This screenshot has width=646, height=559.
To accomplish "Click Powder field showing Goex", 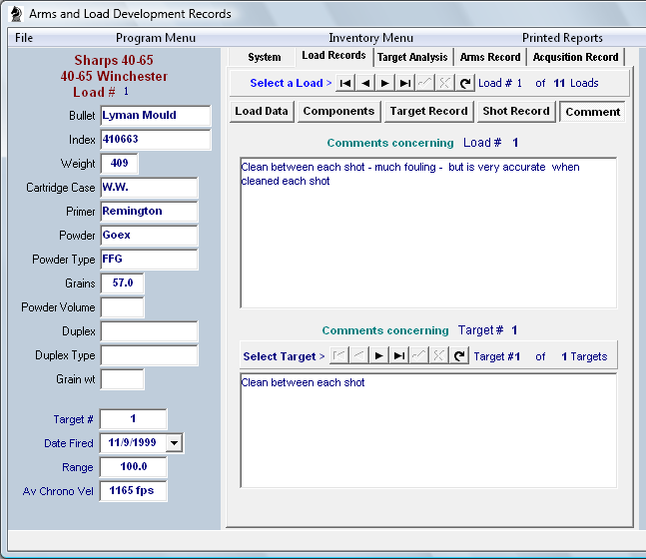I will (x=149, y=236).
